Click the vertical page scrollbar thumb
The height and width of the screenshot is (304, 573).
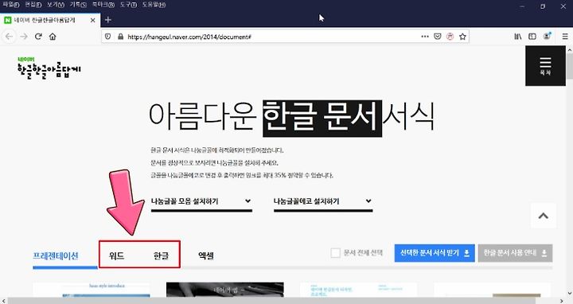tap(569, 66)
